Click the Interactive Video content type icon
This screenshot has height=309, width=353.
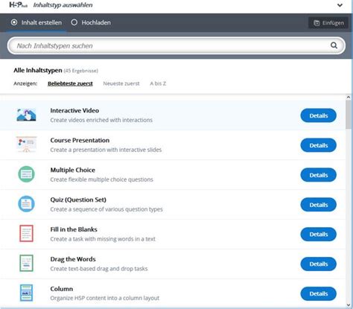click(x=26, y=115)
